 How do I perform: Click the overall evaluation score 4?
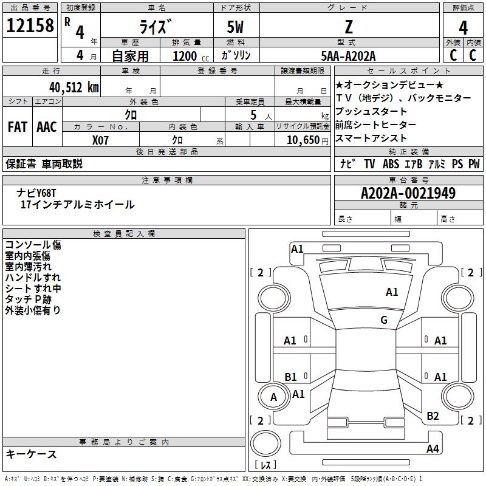coord(463,27)
